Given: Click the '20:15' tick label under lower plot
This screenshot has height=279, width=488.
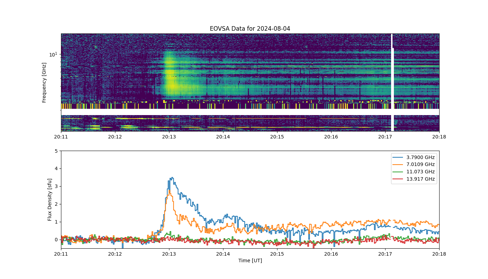Looking at the screenshot, I should pyautogui.click(x=277, y=254).
